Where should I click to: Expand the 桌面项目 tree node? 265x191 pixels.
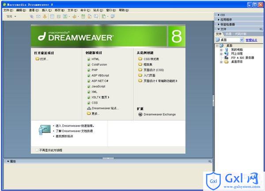click(x=221, y=62)
